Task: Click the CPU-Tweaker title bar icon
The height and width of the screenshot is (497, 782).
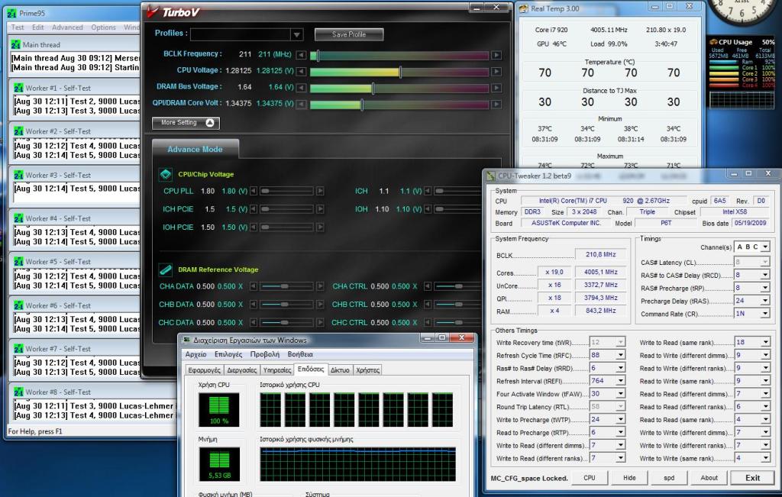Action: pyautogui.click(x=491, y=176)
